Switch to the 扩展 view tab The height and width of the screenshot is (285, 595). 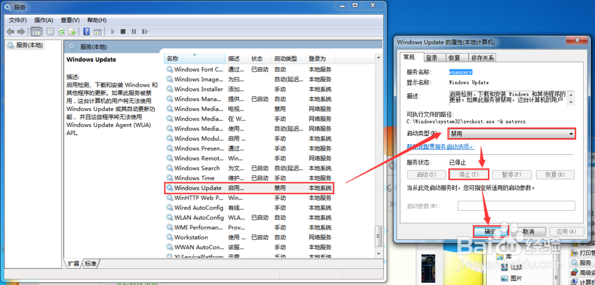pos(74,264)
